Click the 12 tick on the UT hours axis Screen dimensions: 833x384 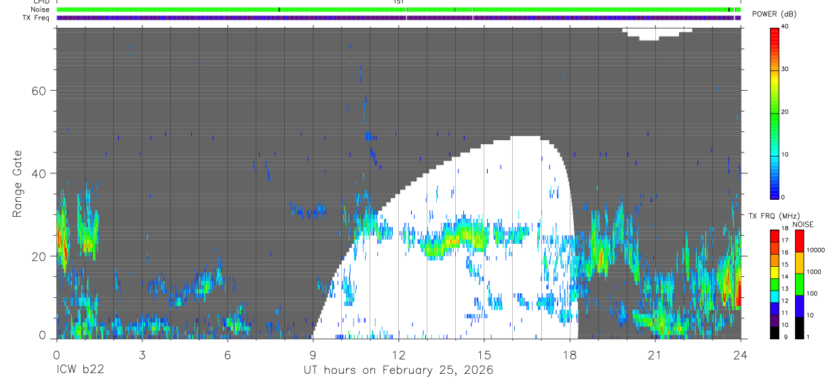pos(398,354)
